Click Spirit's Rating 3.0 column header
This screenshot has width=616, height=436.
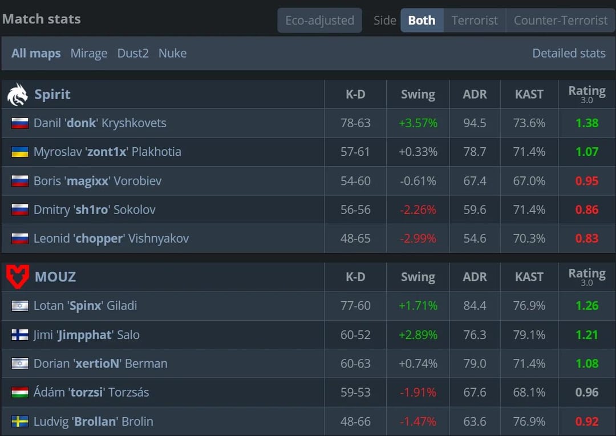(x=586, y=94)
